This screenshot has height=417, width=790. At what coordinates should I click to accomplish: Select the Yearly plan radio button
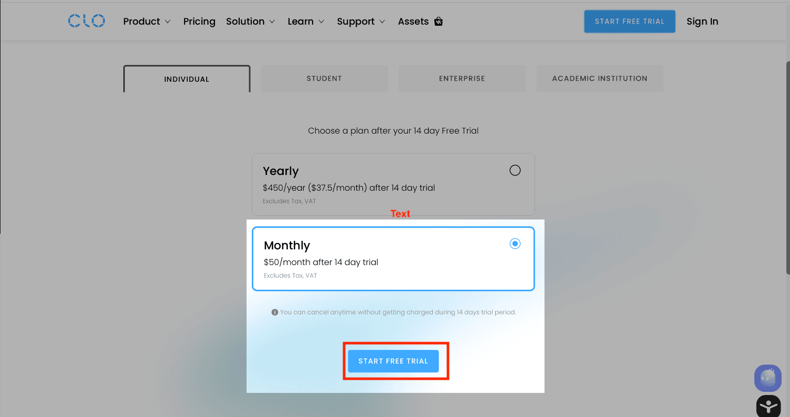(515, 170)
